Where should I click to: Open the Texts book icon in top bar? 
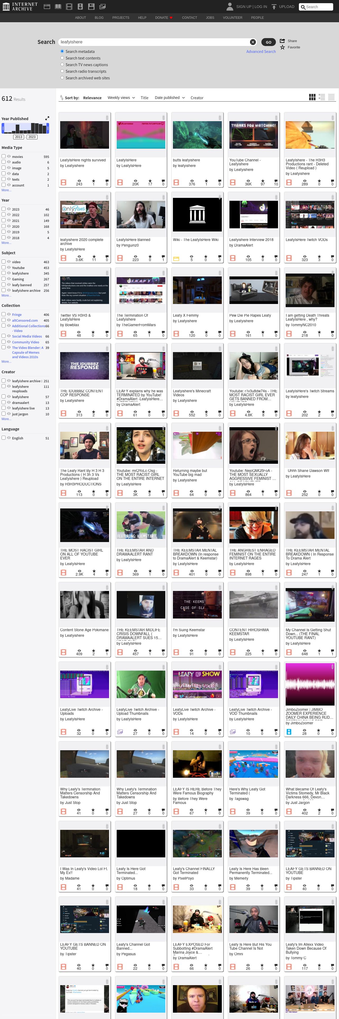(58, 7)
